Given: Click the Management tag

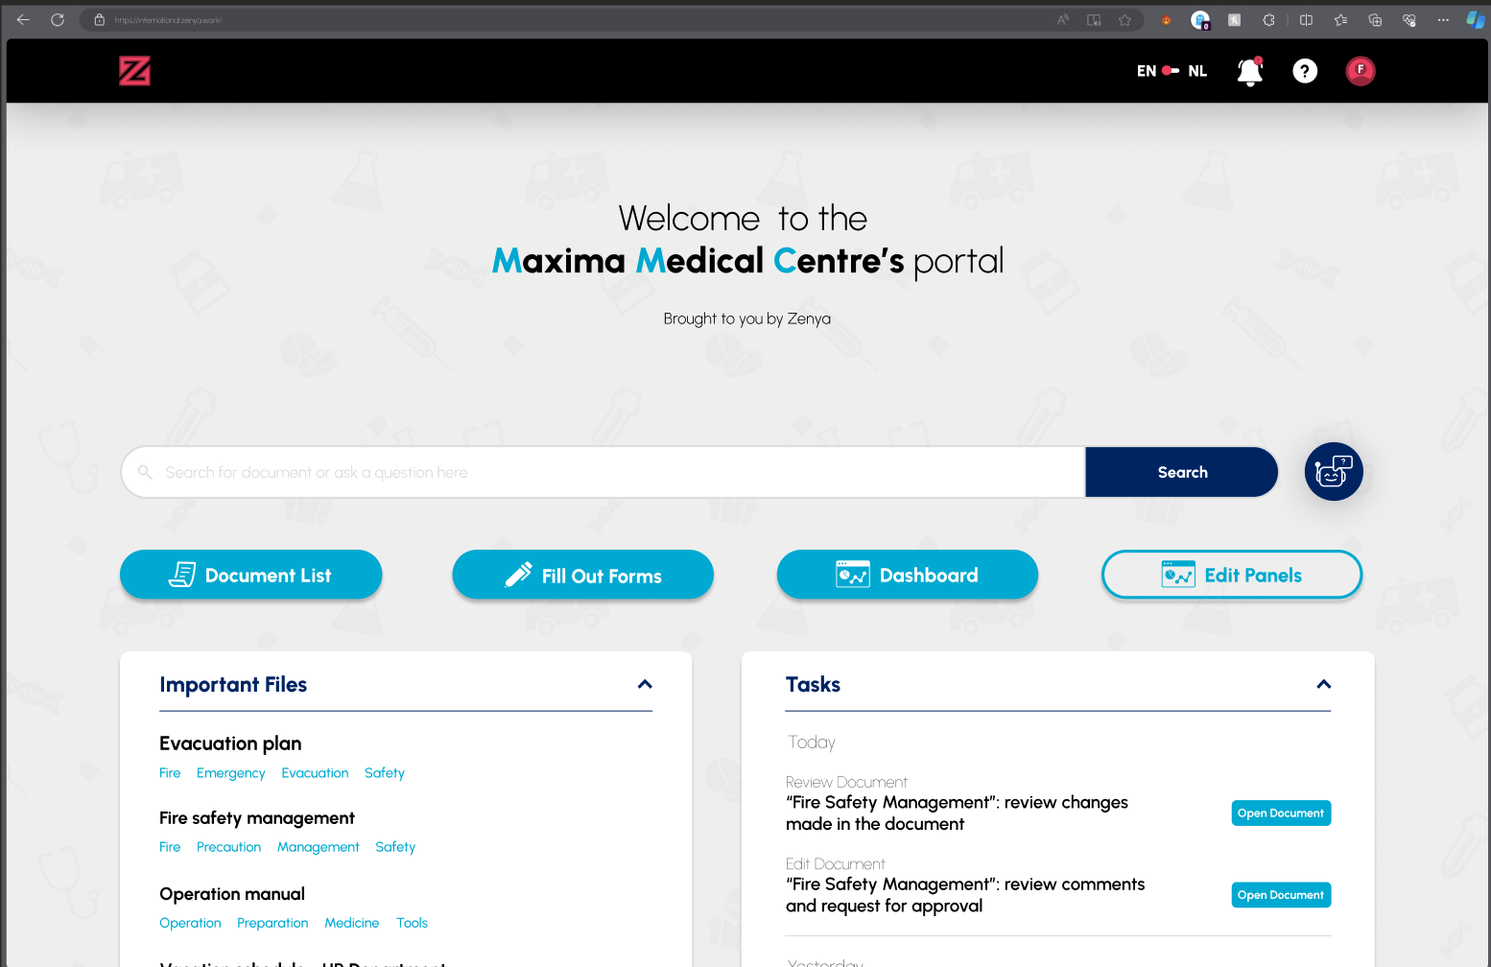Looking at the screenshot, I should (x=319, y=847).
